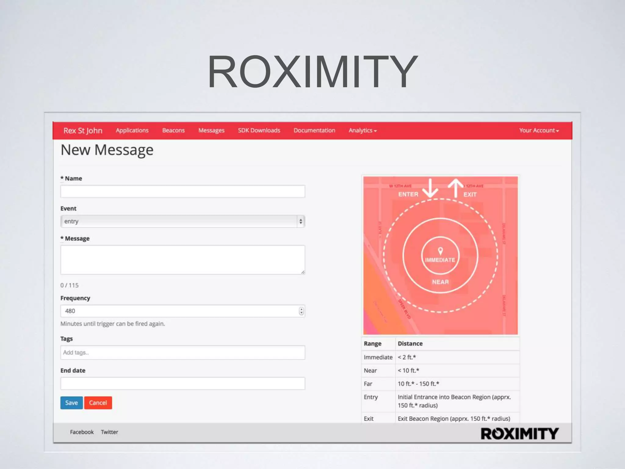The image size is (625, 469).
Task: Click the location pin in Immediate circle
Action: 440,251
